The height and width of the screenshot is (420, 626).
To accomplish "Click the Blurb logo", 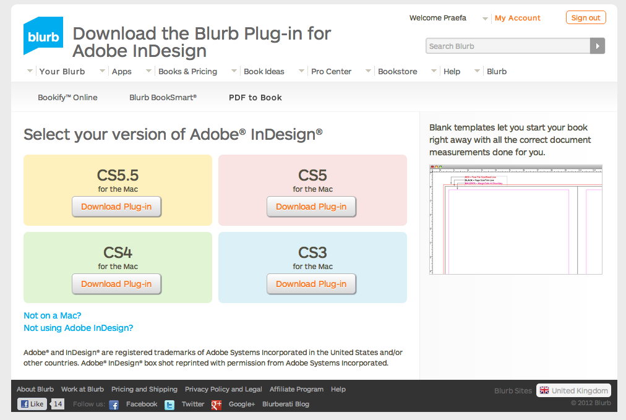I will 43,35.
